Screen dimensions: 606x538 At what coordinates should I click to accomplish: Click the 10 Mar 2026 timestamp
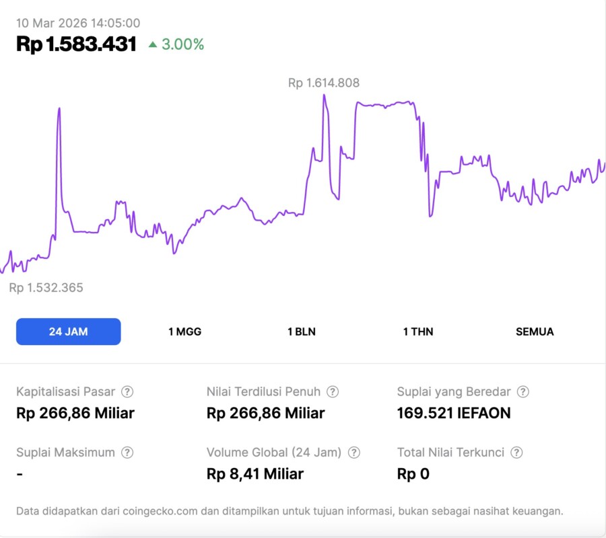point(78,23)
